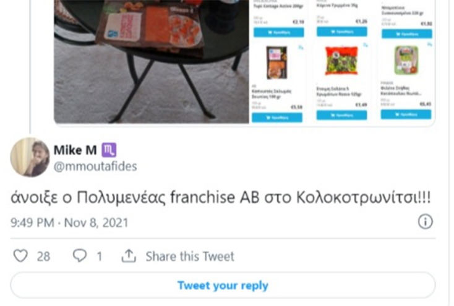Open the tweet info circle icon

[x=425, y=222]
